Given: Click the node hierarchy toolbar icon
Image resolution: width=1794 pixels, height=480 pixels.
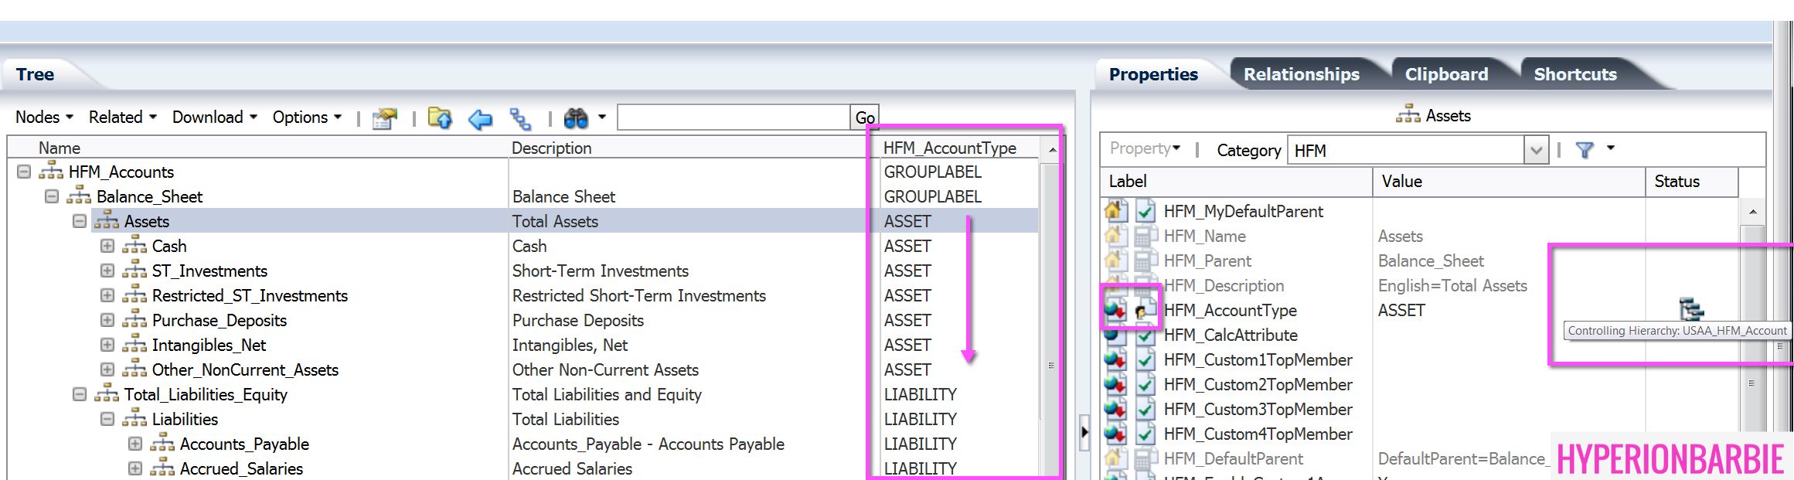Looking at the screenshot, I should coord(520,119).
